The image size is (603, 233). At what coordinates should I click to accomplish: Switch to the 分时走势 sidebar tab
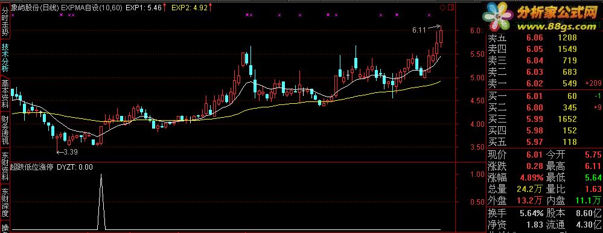pyautogui.click(x=5, y=20)
